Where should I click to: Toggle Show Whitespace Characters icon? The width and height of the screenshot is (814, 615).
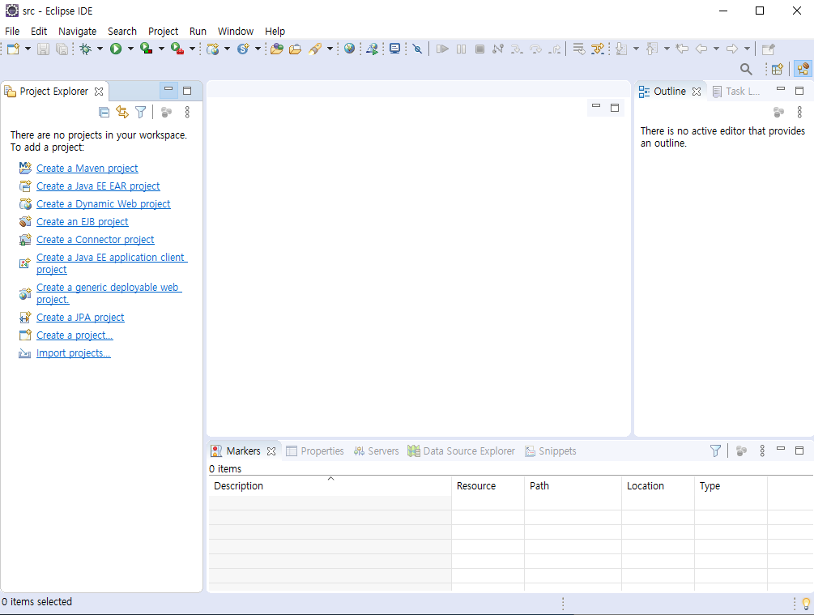click(598, 49)
